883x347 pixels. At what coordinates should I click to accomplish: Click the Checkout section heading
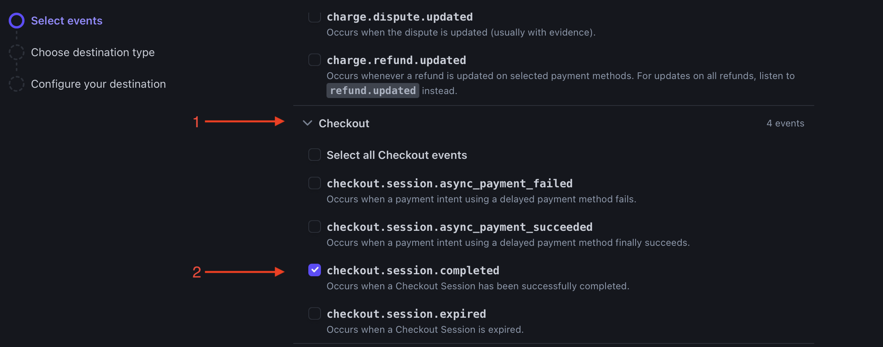pos(344,123)
